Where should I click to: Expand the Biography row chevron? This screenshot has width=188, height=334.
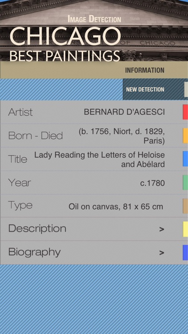[x=162, y=253]
